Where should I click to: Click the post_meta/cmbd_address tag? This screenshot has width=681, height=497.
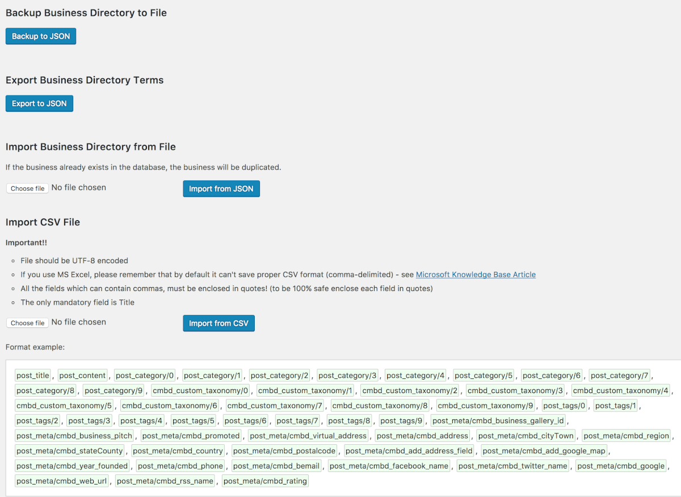pyautogui.click(x=422, y=436)
